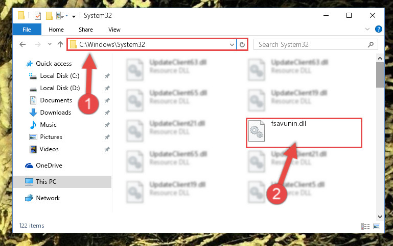Toggle the pin next to Downloads
Image resolution: width=393 pixels, height=246 pixels.
107,113
